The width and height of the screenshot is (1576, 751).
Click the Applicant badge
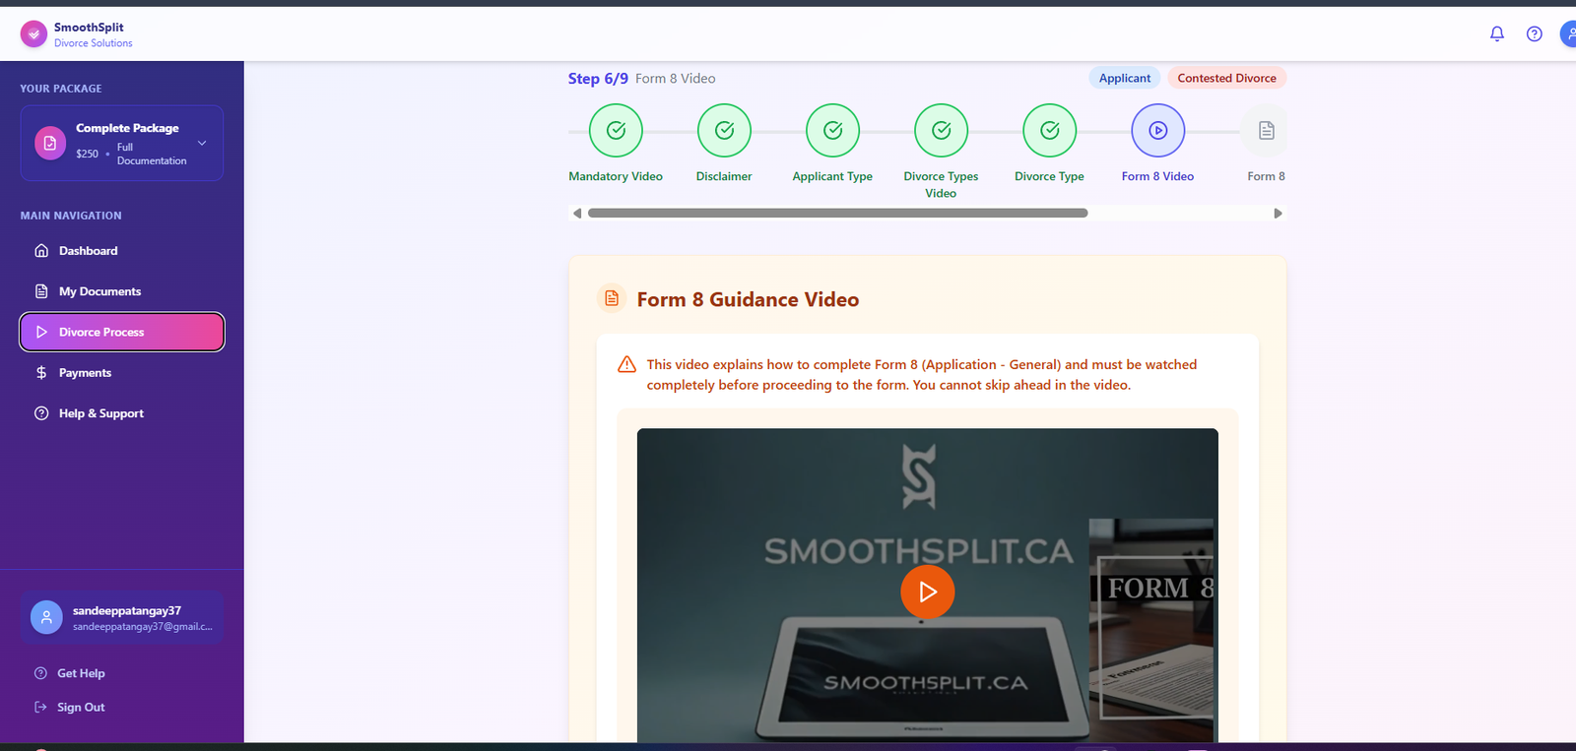pyautogui.click(x=1124, y=78)
